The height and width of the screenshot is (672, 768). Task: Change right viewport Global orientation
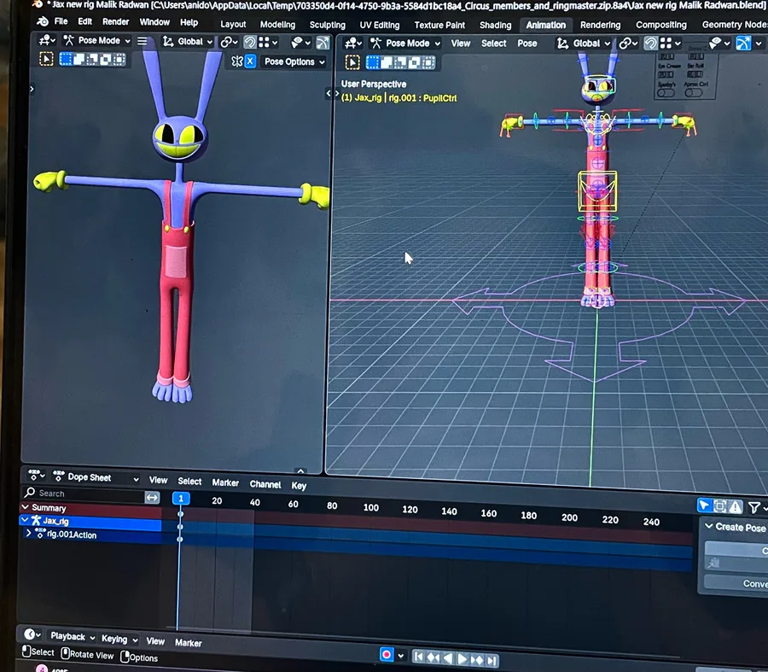[584, 44]
